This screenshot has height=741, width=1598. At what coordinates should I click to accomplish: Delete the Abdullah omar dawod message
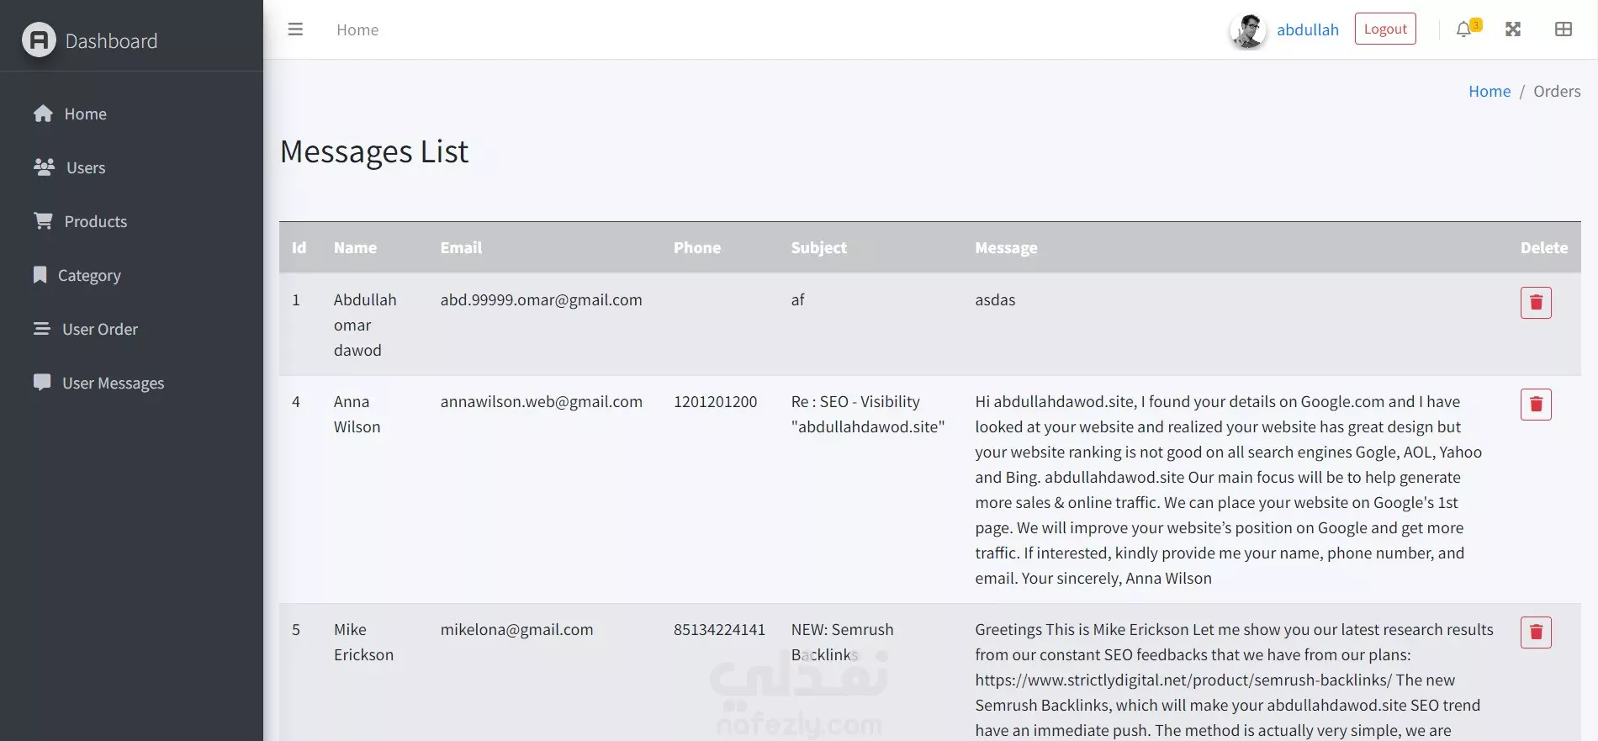tap(1536, 303)
